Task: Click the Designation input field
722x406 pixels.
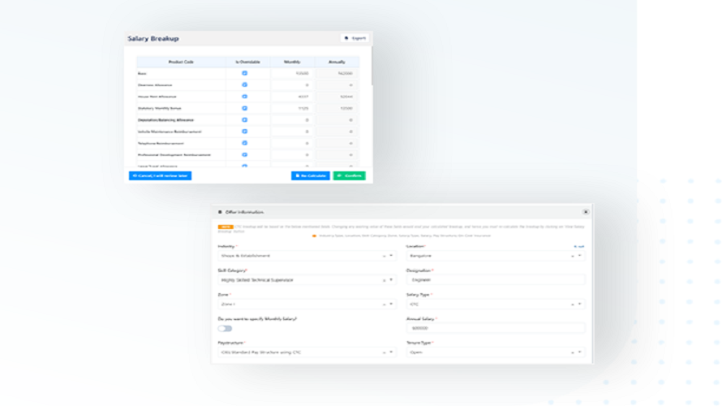Action: click(496, 279)
